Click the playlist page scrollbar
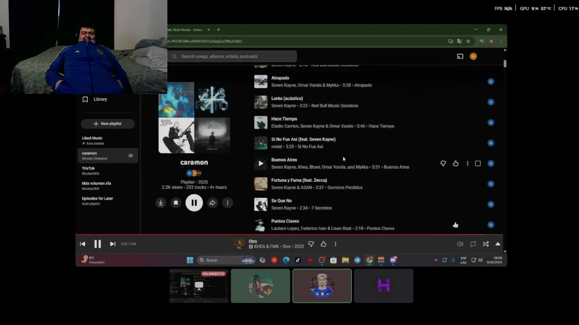Screen dimensions: 579x325 pos(505,64)
